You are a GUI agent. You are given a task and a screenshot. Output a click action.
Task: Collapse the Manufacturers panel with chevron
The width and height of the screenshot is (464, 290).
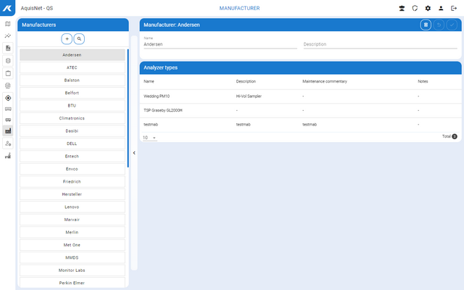133,153
